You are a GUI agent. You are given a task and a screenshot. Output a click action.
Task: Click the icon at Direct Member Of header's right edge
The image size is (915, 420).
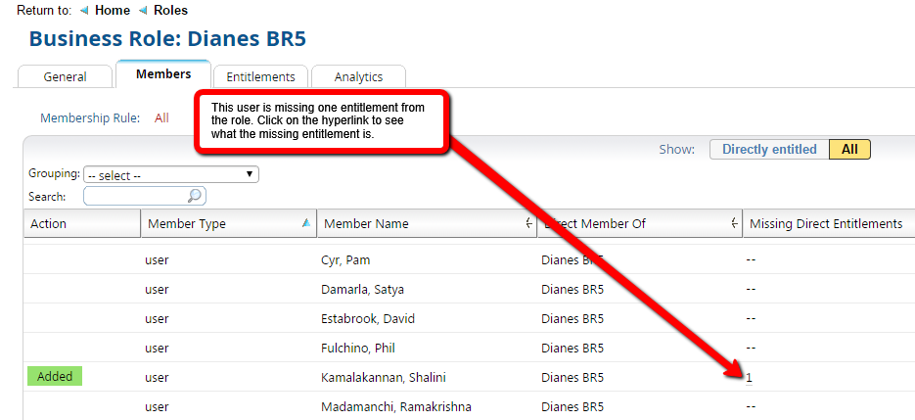[x=734, y=223]
